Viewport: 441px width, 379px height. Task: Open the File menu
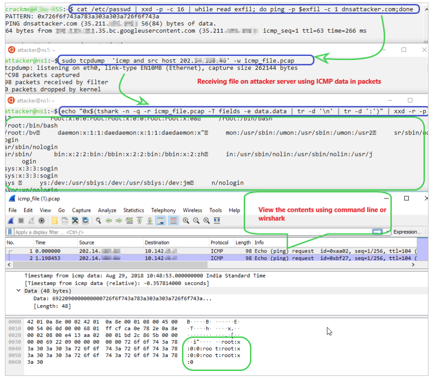(x=13, y=210)
